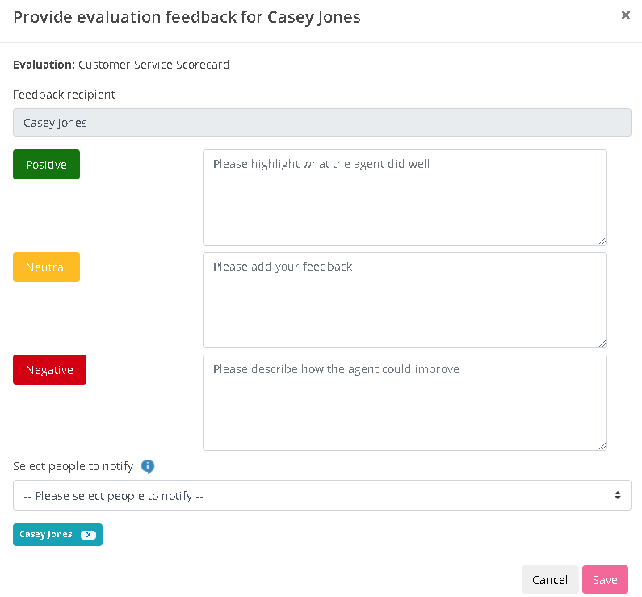This screenshot has height=597, width=642.
Task: Click the resize handle of the positive feedback box
Action: (x=602, y=241)
